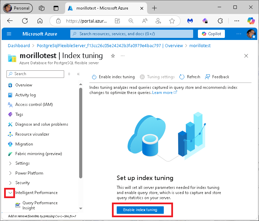Viewport: 259px width, 221px height.
Task: Click the site lock icon in address bar
Action: click(x=58, y=21)
